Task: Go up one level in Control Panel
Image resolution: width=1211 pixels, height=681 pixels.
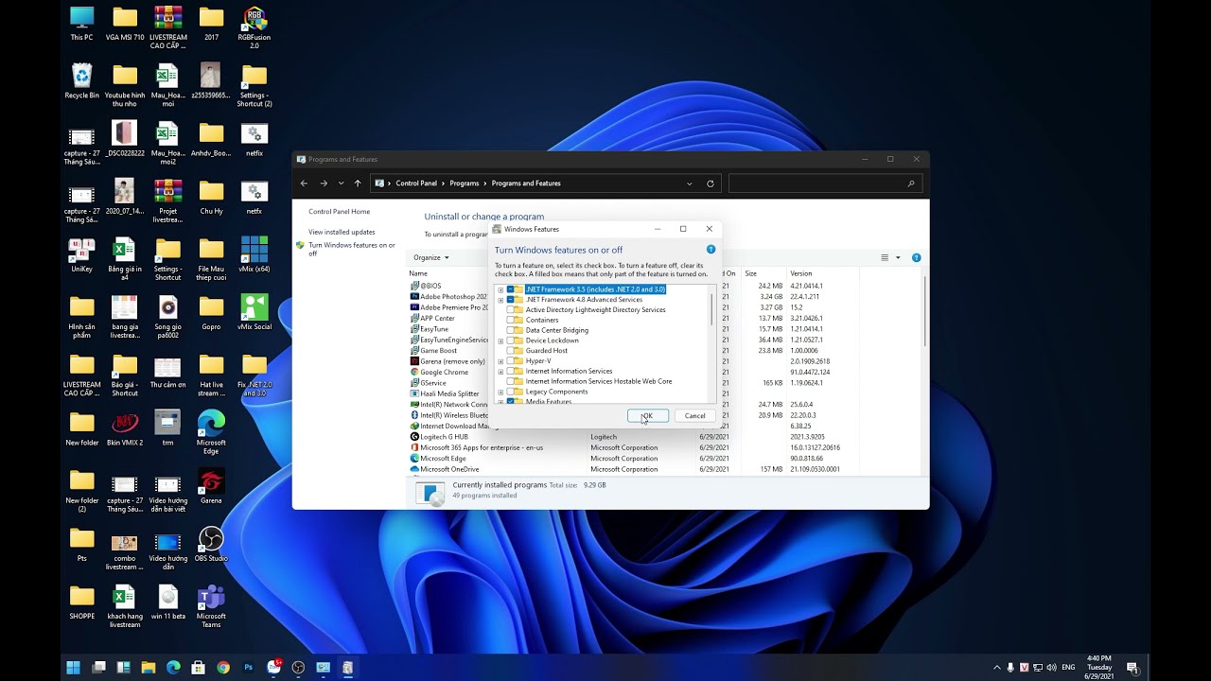Action: (x=358, y=183)
